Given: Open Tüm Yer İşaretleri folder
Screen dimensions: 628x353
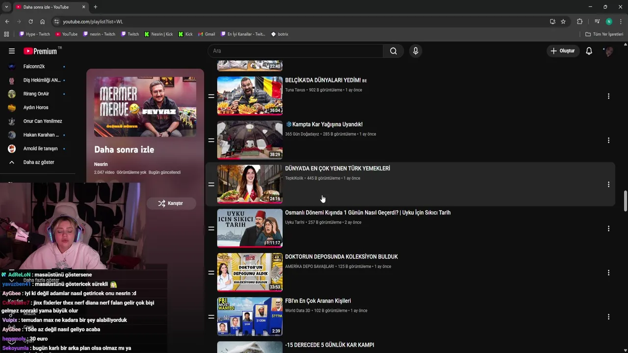Looking at the screenshot, I should [604, 34].
